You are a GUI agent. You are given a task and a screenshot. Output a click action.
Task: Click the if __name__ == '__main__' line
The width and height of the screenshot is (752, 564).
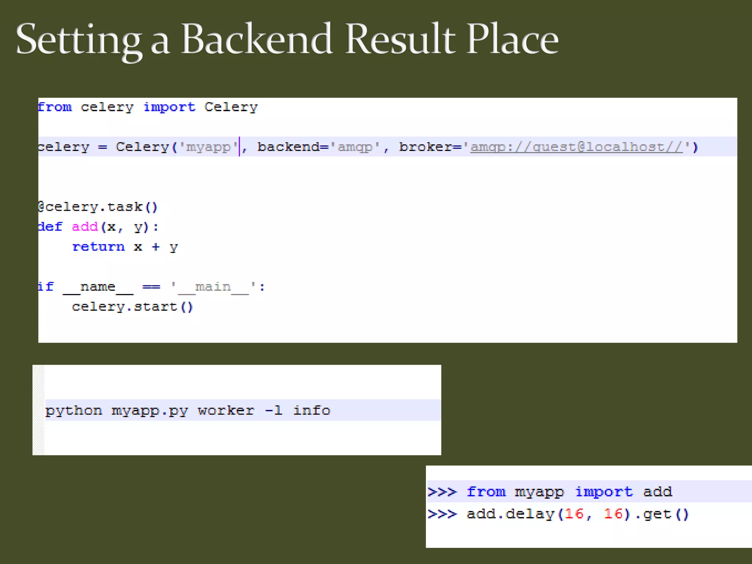151,287
